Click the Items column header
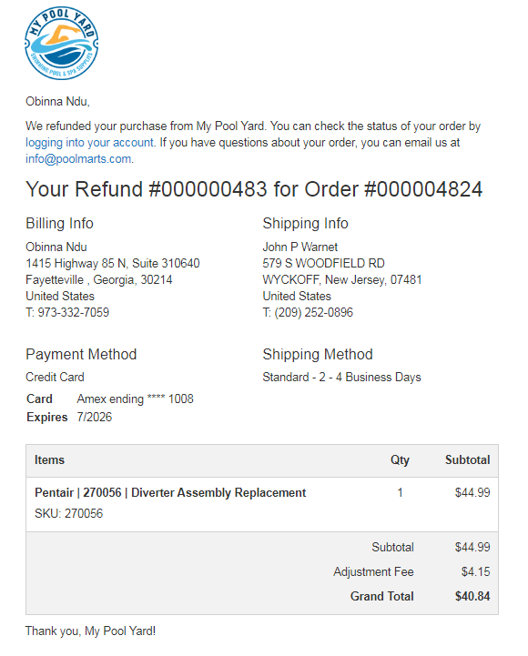 (x=49, y=460)
